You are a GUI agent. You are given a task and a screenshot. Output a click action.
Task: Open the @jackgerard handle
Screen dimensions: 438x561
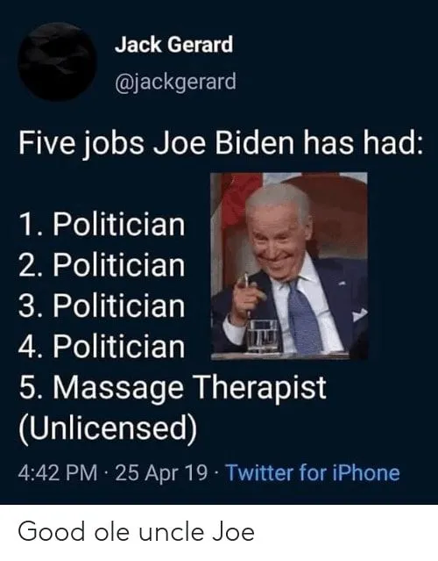175,82
